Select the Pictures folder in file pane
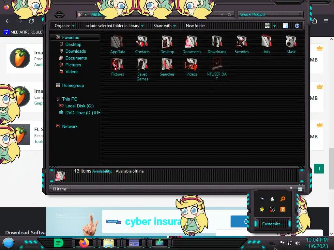334x250 pixels. 117,67
